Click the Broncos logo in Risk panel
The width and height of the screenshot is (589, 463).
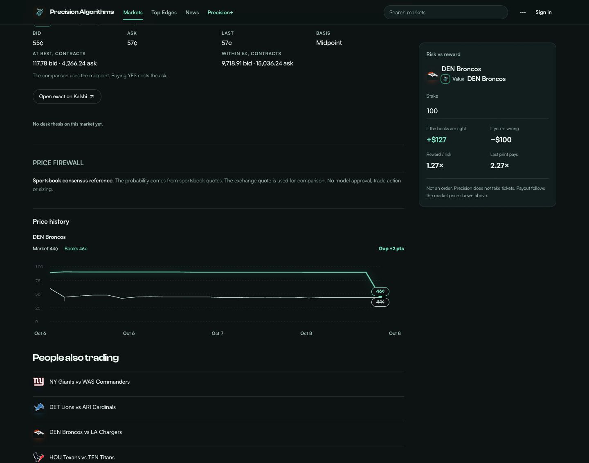[x=432, y=75]
